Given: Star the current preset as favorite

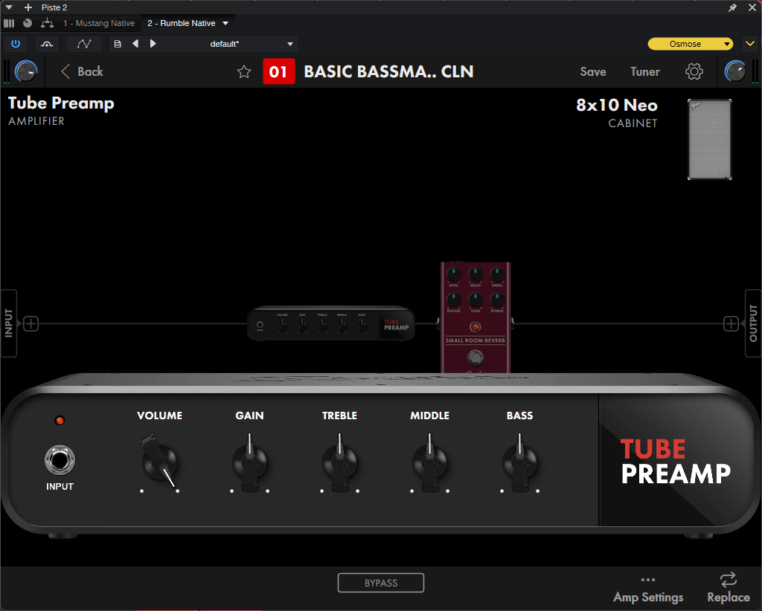Looking at the screenshot, I should (244, 71).
